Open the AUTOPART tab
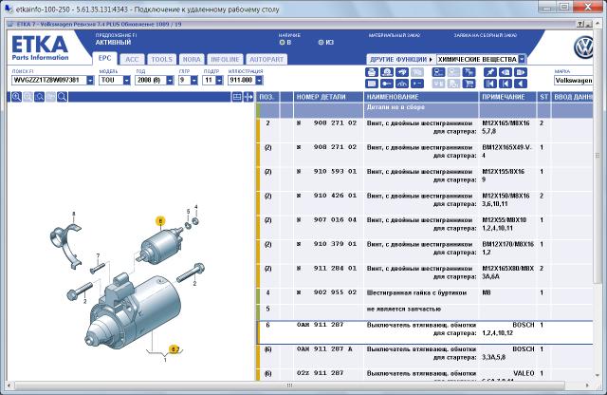The width and height of the screenshot is (607, 395). coord(267,59)
